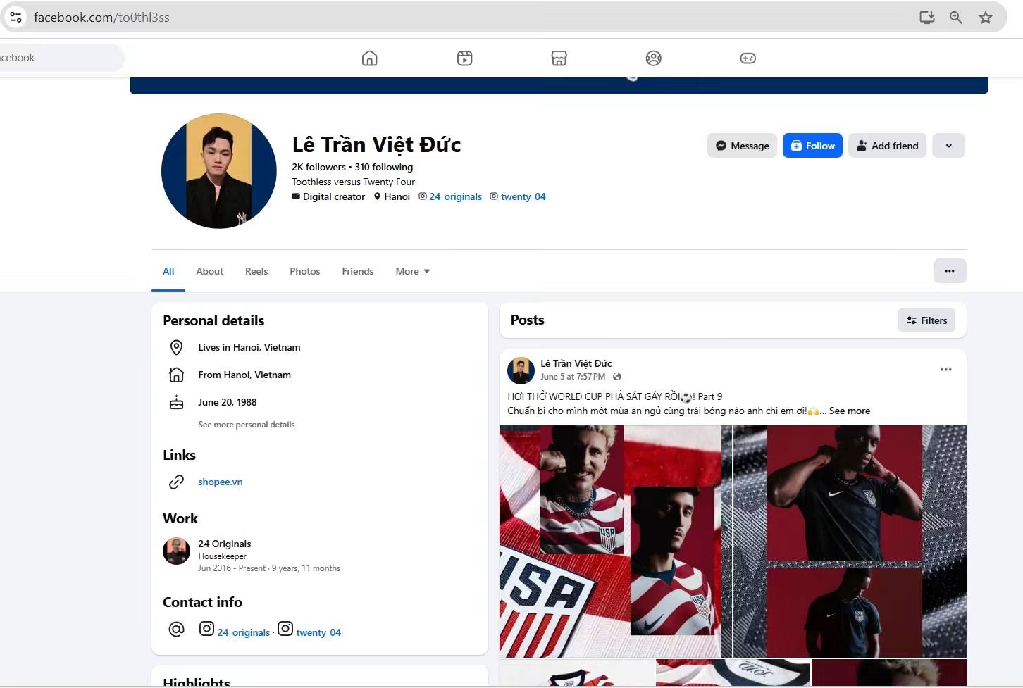
Task: Open the Friends tab
Action: [x=358, y=271]
